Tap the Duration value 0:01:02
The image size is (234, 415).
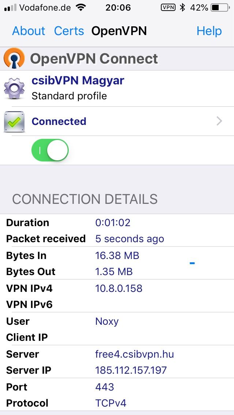tap(113, 222)
